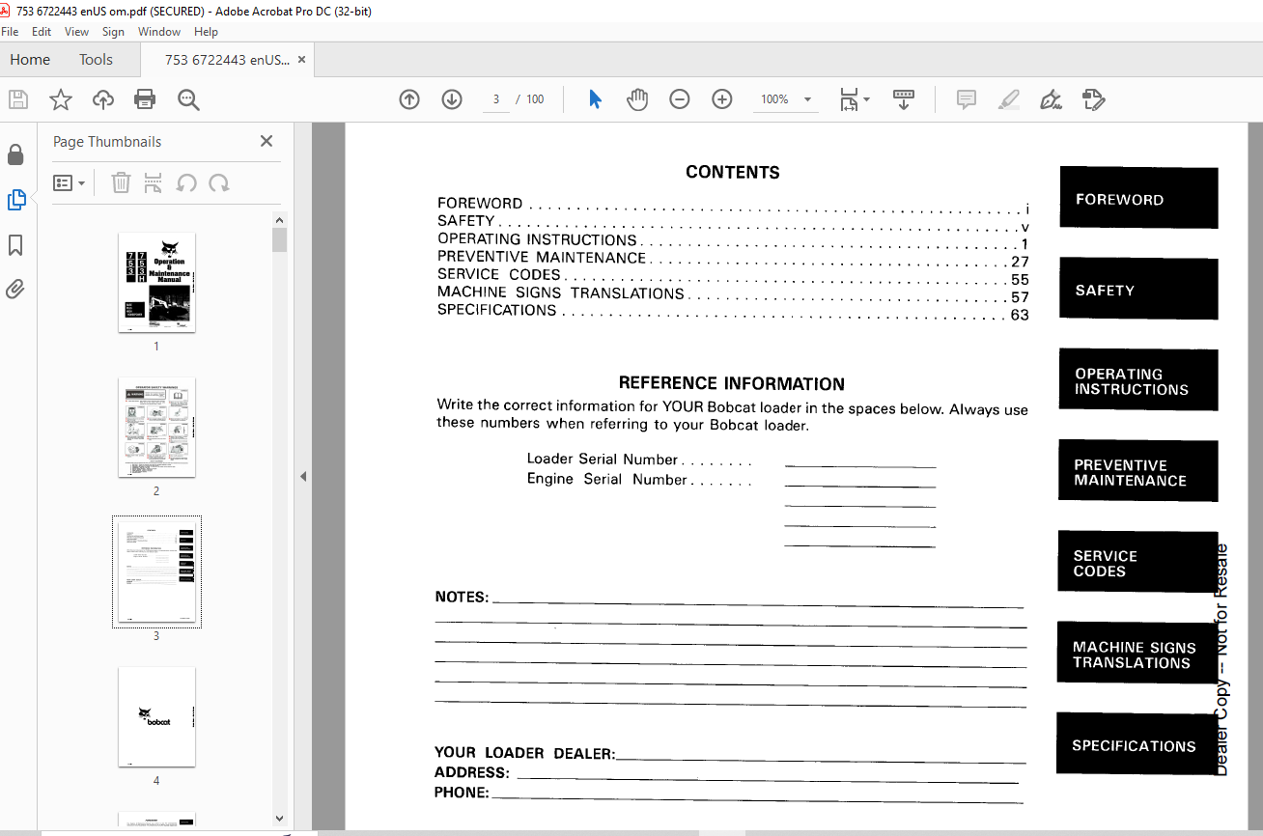Close the Page Thumbnails panel
The width and height of the screenshot is (1263, 836).
point(267,141)
